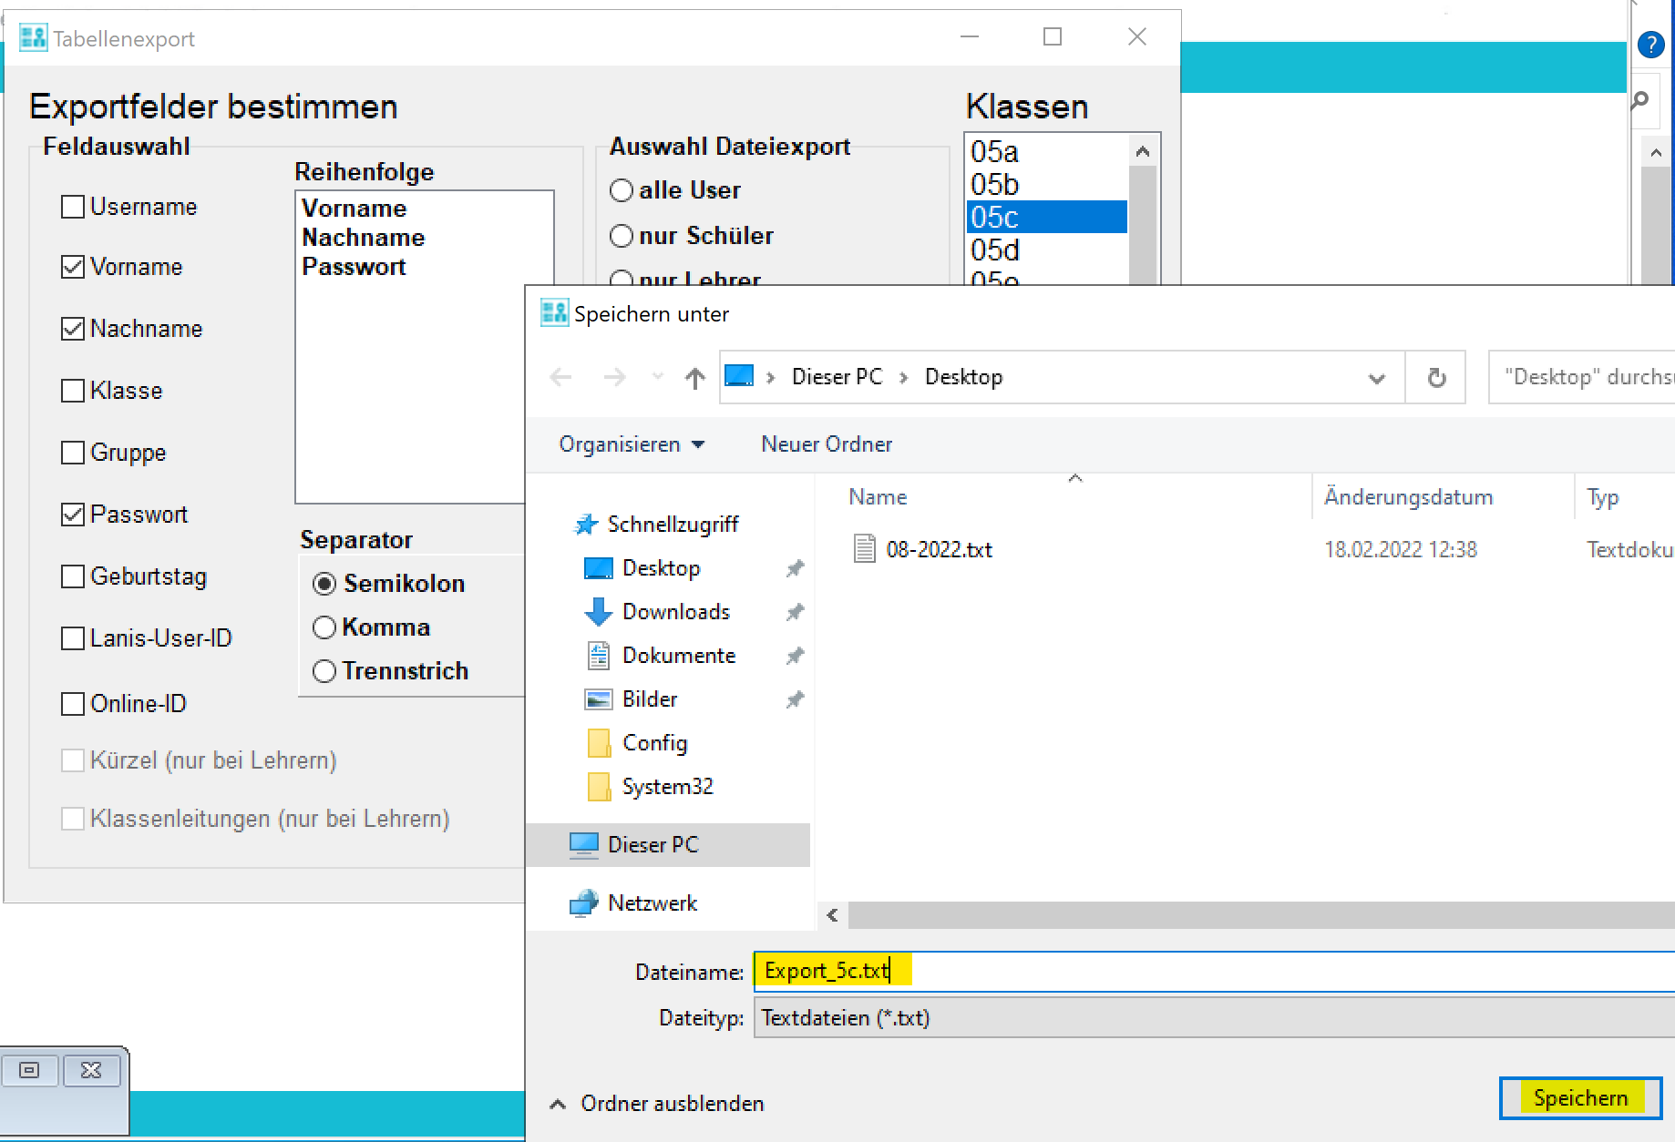This screenshot has height=1142, width=1675.
Task: Click the Dieser PC monitor icon
Action: point(584,845)
